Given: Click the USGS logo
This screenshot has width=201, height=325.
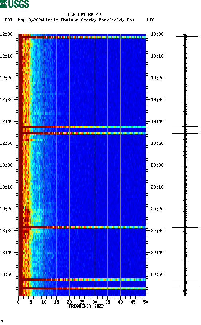Looking at the screenshot, I should (x=15, y=4).
